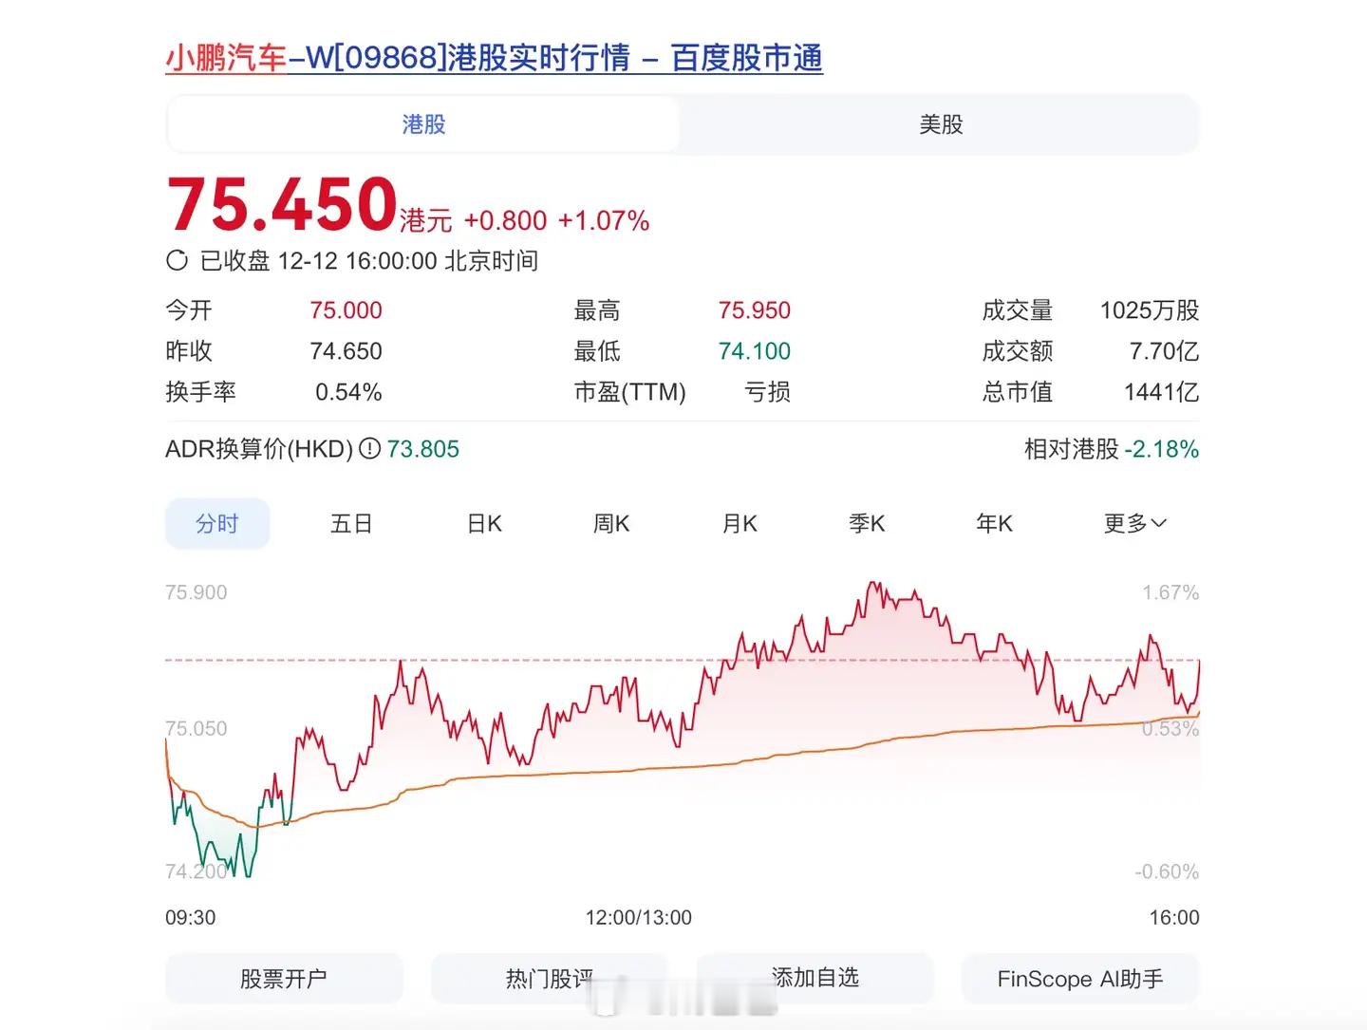This screenshot has height=1030, width=1367.
Task: Open the 小鹏汽车-W[09868] 港股实时行情 title link
Action: (x=494, y=58)
